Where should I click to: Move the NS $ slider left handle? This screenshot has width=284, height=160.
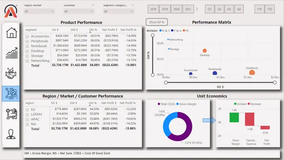click(166, 83)
